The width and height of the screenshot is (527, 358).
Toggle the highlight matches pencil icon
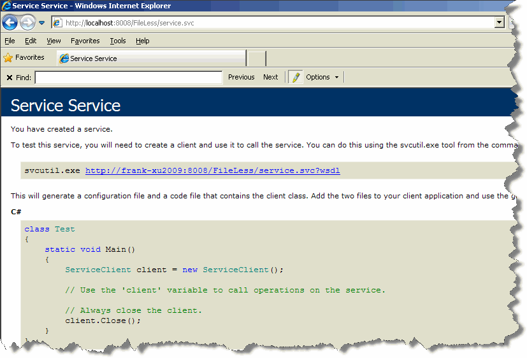tap(296, 77)
